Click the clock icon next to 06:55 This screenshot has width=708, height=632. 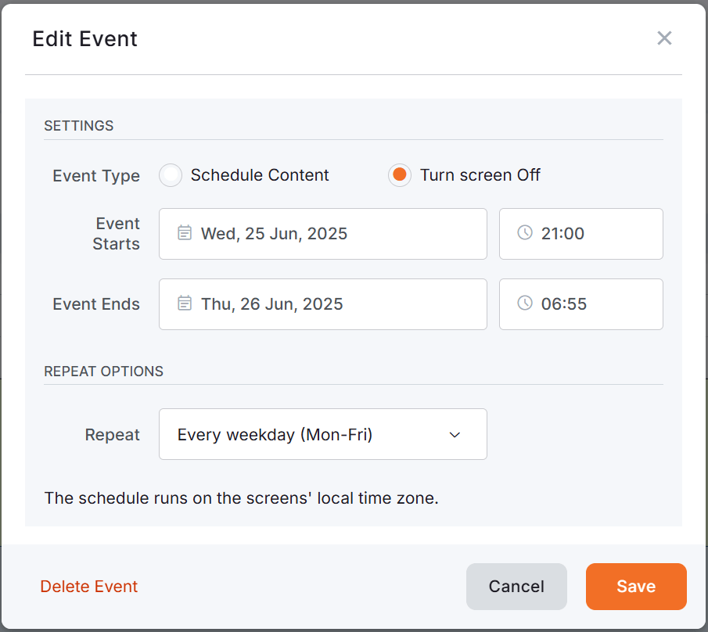525,303
